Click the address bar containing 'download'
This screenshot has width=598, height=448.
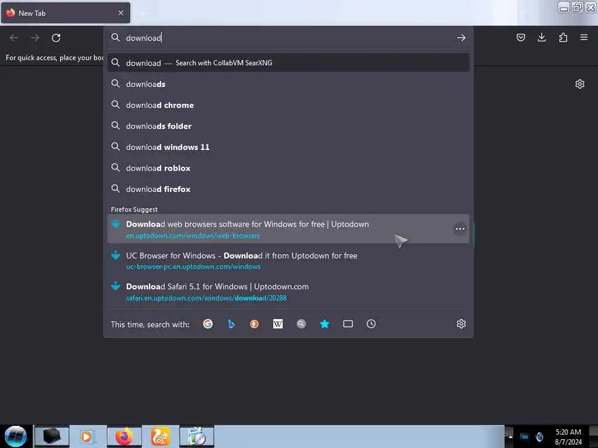[x=288, y=38]
